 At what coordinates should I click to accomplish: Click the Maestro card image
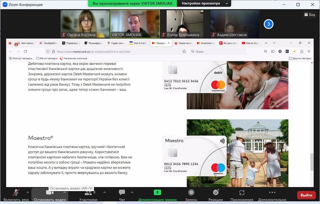[194, 156]
